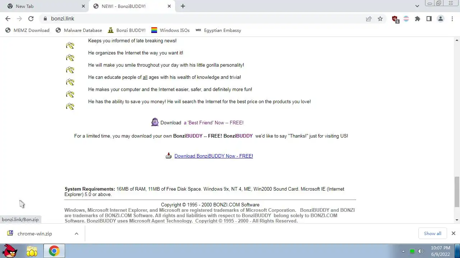Click the Angry Birds start button

tap(9, 251)
